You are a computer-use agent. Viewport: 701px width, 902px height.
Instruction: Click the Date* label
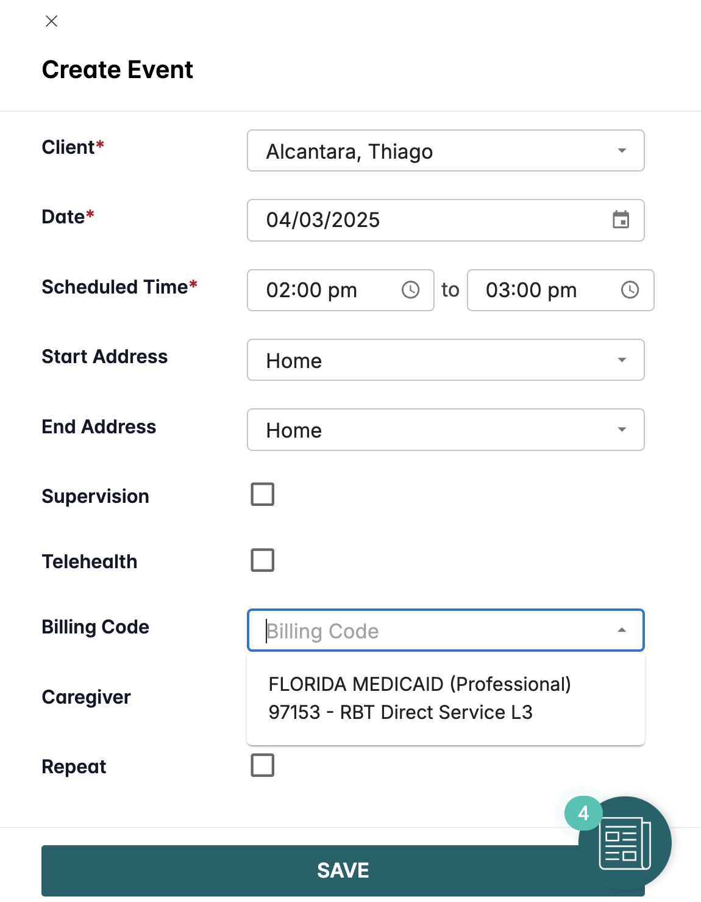click(68, 217)
